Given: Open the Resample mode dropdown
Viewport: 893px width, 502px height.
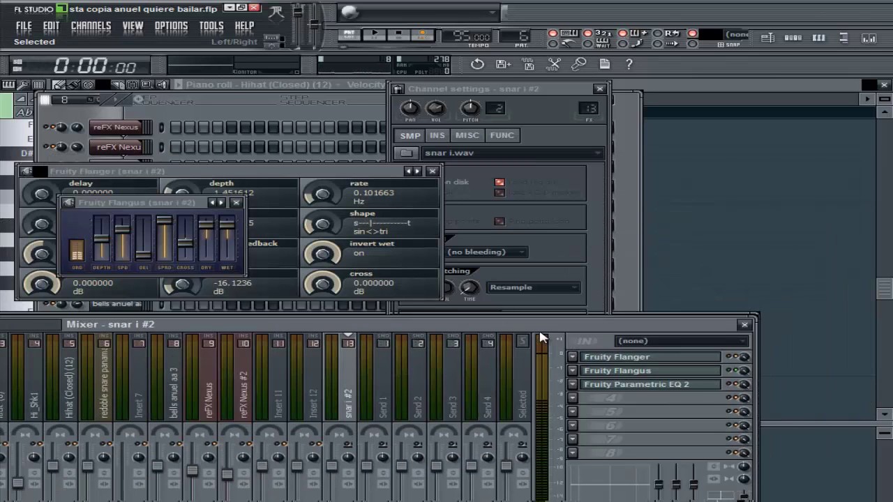Looking at the screenshot, I should (x=534, y=287).
